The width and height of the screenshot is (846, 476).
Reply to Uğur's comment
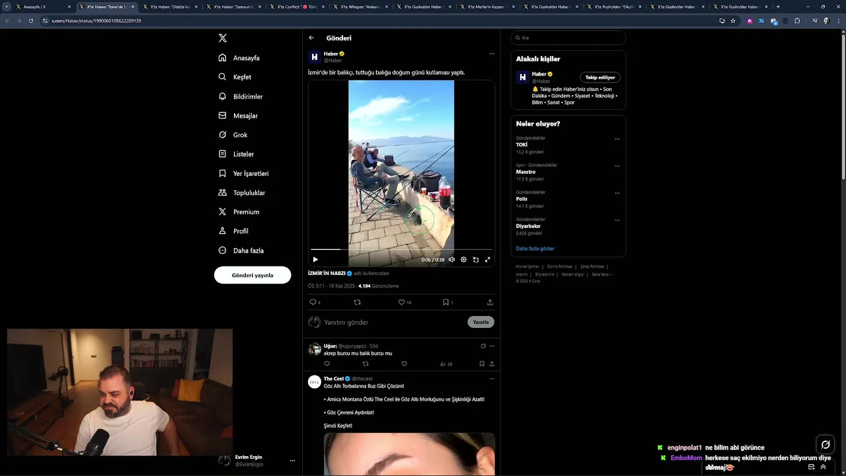click(327, 364)
